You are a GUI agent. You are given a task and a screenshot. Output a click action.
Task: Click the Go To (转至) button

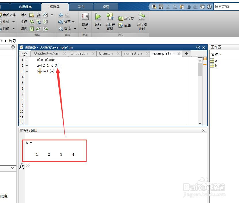[x=65, y=22]
